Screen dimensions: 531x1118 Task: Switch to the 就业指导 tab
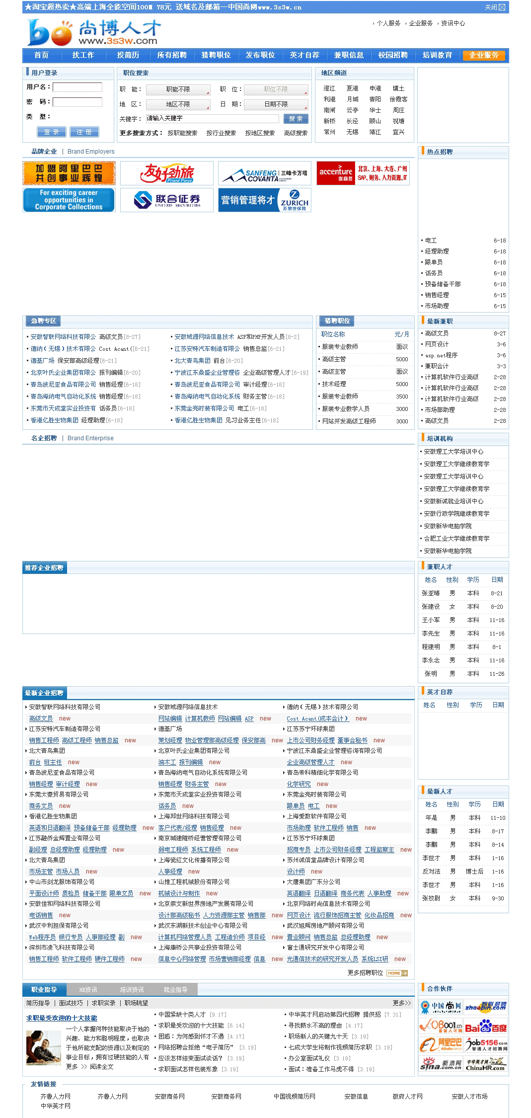click(175, 990)
